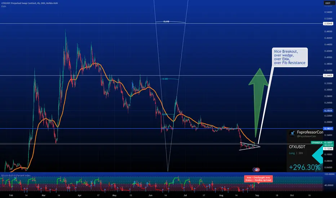Click the Mar date on time axis
The image size is (336, 198).
[x=44, y=195]
